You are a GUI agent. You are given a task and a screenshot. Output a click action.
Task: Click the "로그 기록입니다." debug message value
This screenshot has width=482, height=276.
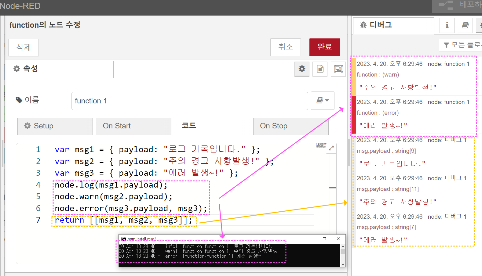(x=392, y=164)
